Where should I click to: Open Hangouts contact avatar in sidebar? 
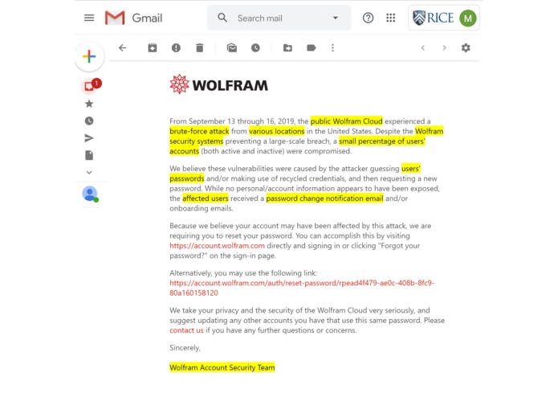(x=90, y=194)
